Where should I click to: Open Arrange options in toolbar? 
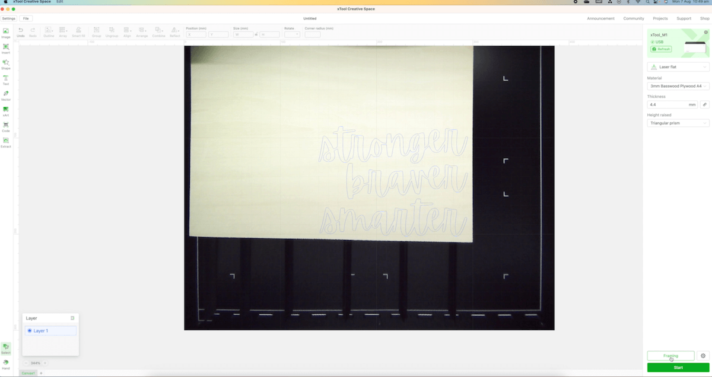point(142,32)
